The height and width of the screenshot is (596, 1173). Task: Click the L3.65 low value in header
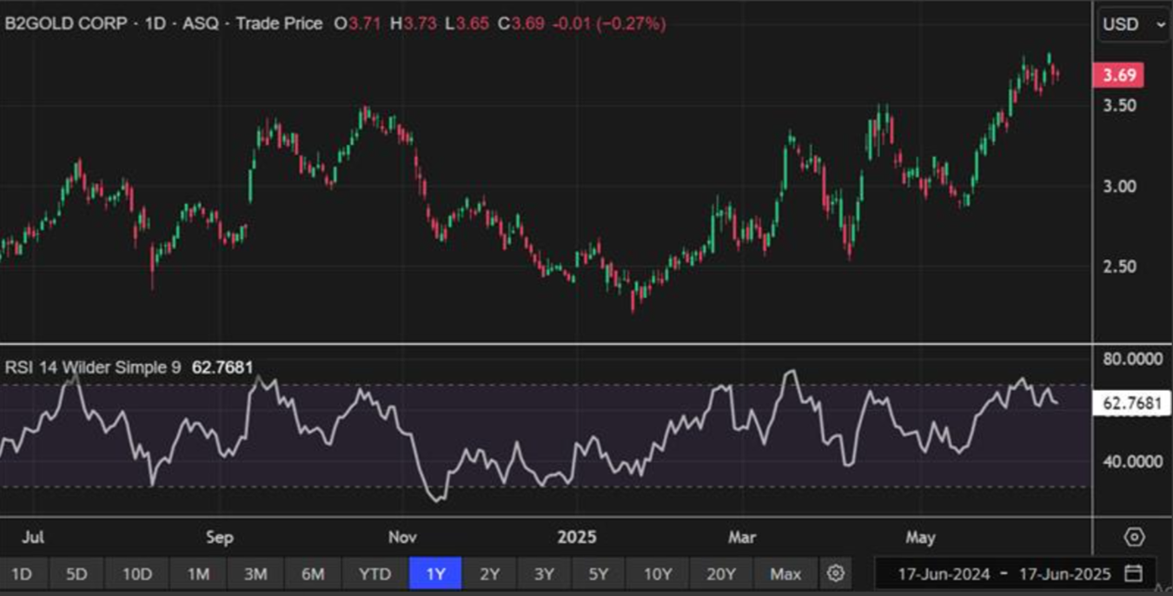point(467,24)
